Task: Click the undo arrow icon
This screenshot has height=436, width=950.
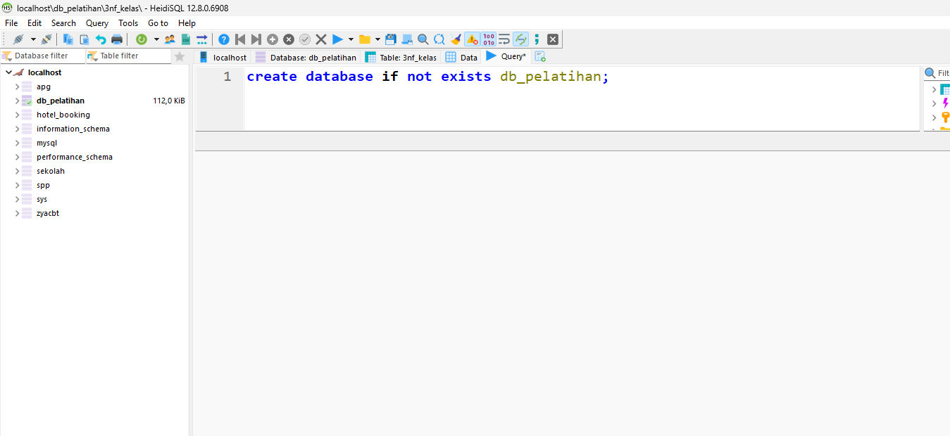Action: pyautogui.click(x=101, y=39)
